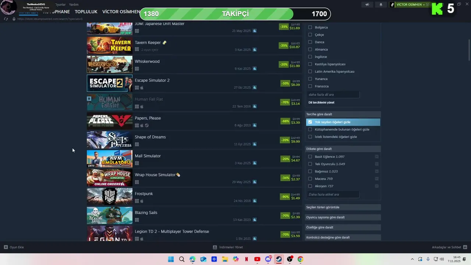Click the Apple platform icon under Escape Simulator 2

pos(142,88)
